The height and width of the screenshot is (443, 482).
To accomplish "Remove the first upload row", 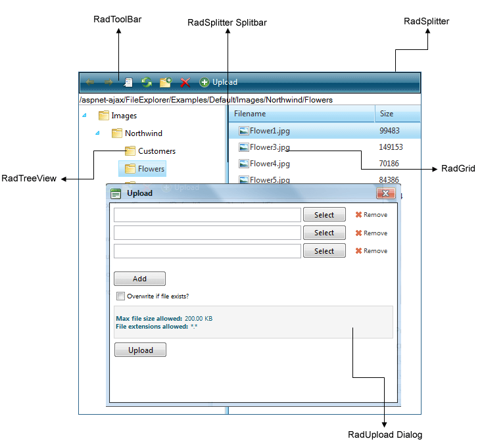I will (372, 215).
